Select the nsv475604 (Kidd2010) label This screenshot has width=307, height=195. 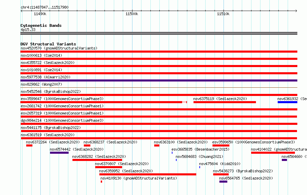coord(220,164)
